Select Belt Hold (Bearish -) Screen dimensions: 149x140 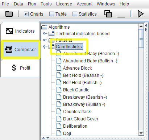tap(83, 75)
